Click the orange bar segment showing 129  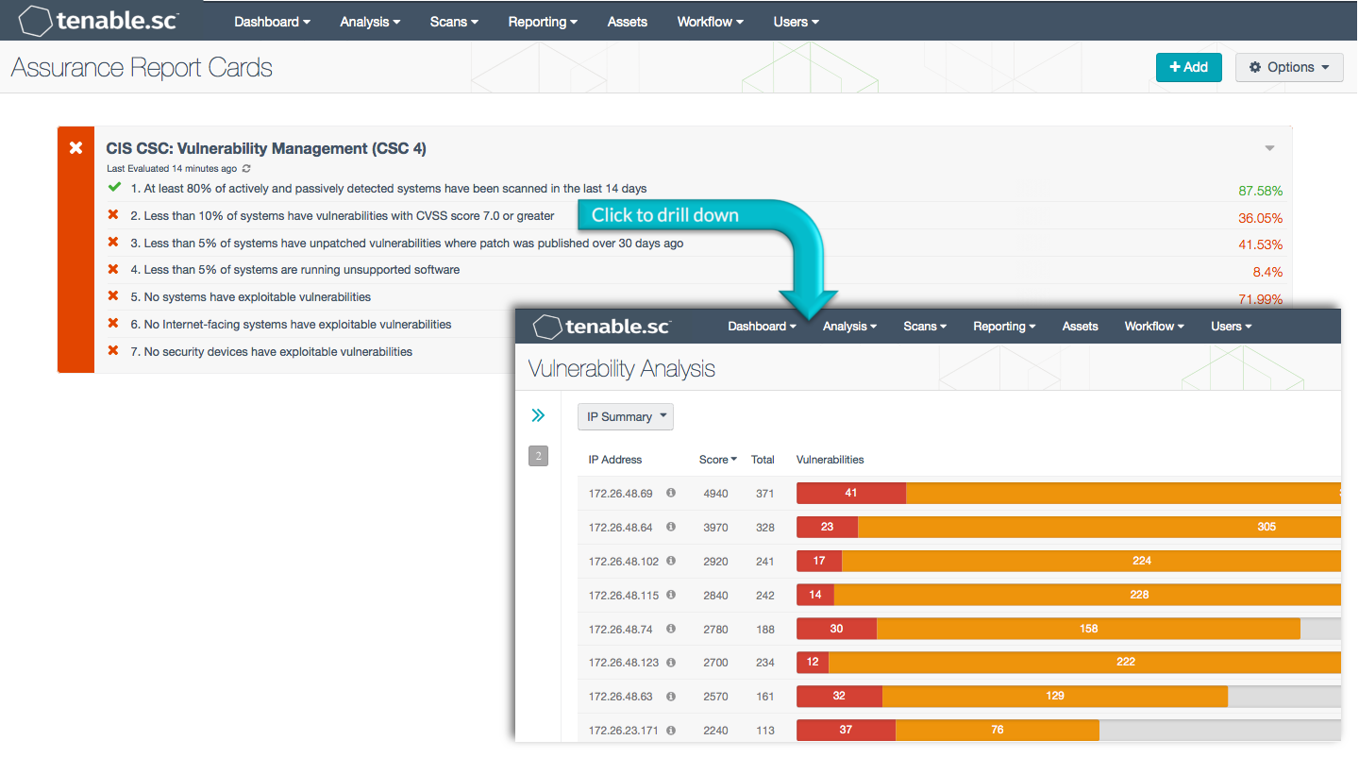1055,696
